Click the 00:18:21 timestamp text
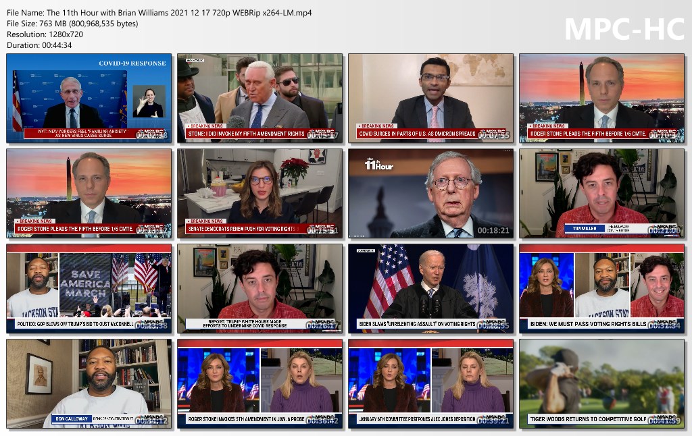 pos(493,230)
